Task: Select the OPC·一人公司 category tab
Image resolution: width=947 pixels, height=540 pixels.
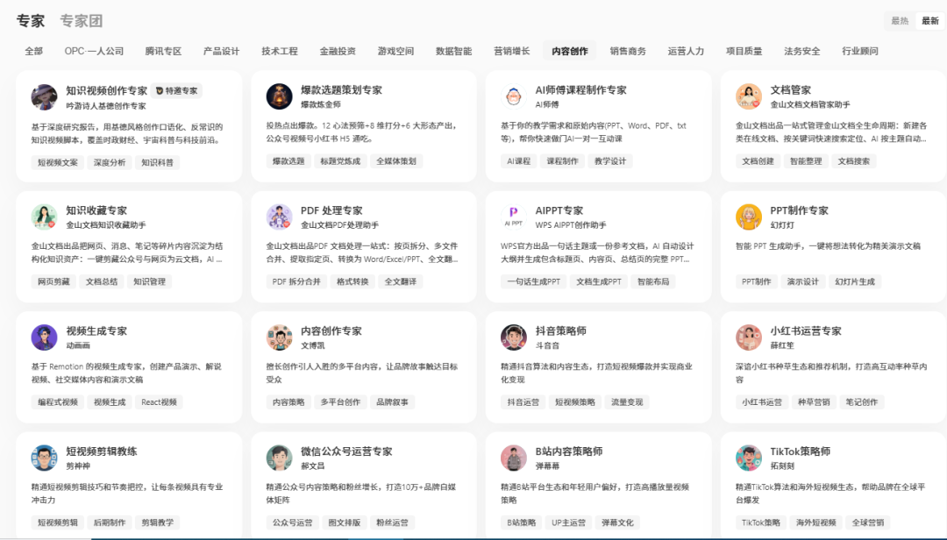Action: click(x=94, y=51)
